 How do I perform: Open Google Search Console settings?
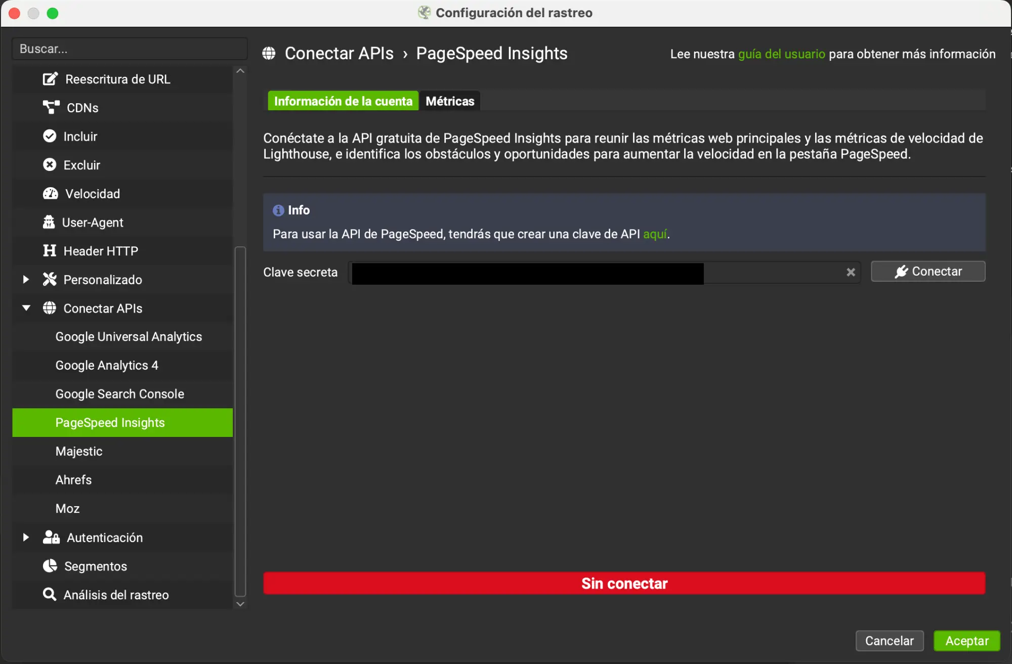coord(120,394)
